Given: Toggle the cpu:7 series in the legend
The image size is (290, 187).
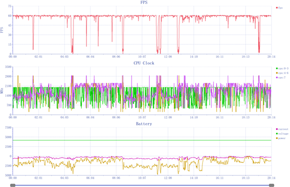Looking at the screenshot, I should point(281,78).
